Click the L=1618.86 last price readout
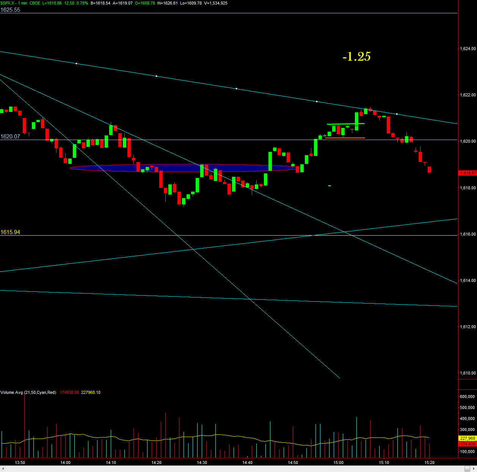Viewport: 477px width, 472px height. click(52, 3)
